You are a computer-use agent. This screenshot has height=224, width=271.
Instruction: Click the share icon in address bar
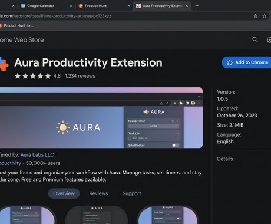(x=255, y=16)
